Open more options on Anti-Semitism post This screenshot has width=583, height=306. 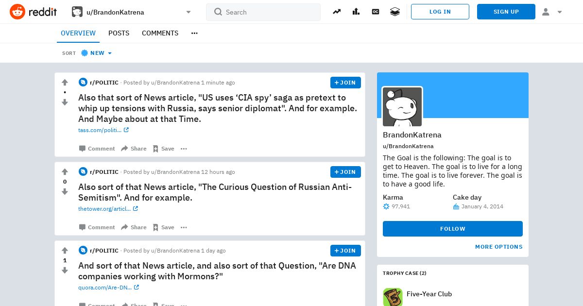[184, 227]
